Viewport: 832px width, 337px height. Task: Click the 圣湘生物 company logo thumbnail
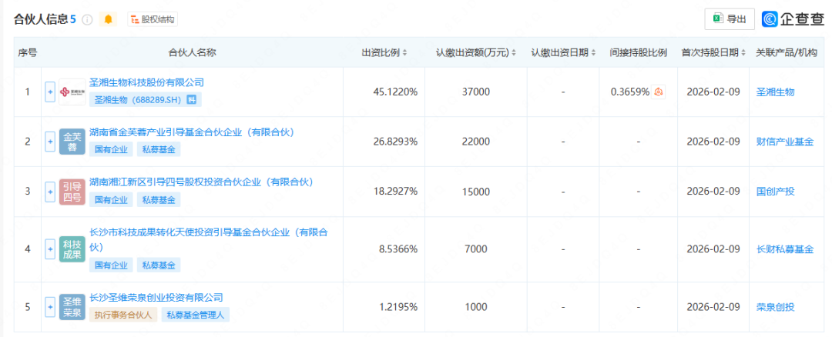tap(72, 92)
